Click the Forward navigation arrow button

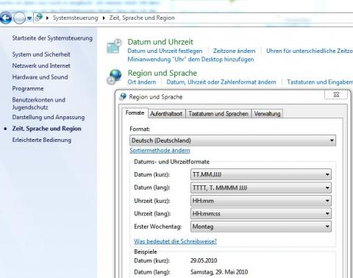19,18
